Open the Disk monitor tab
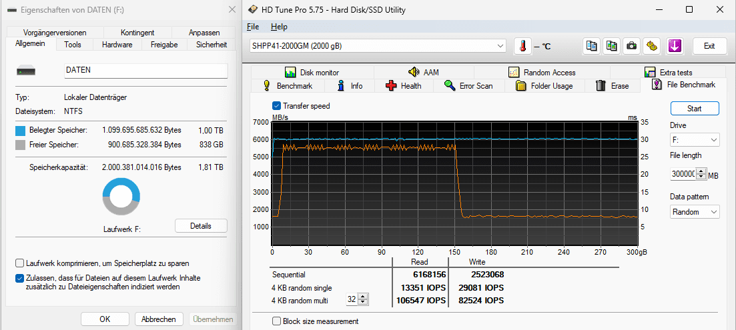This screenshot has height=330, width=736. (x=312, y=73)
